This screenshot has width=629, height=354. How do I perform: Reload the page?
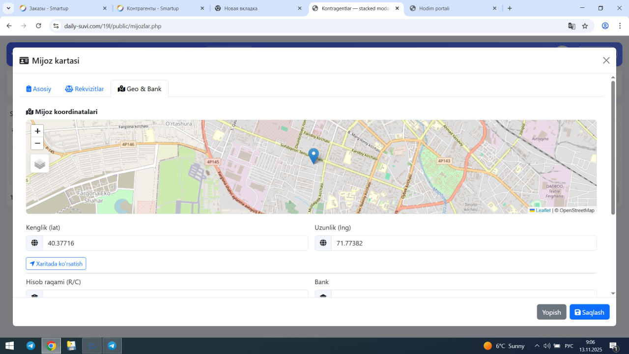[x=39, y=26]
